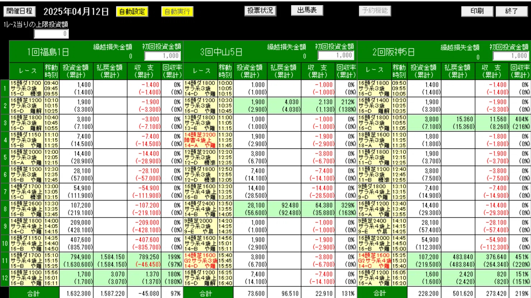This screenshot has width=531, height=298.
Task: Click the yellow 自動実行 button
Action: [177, 11]
